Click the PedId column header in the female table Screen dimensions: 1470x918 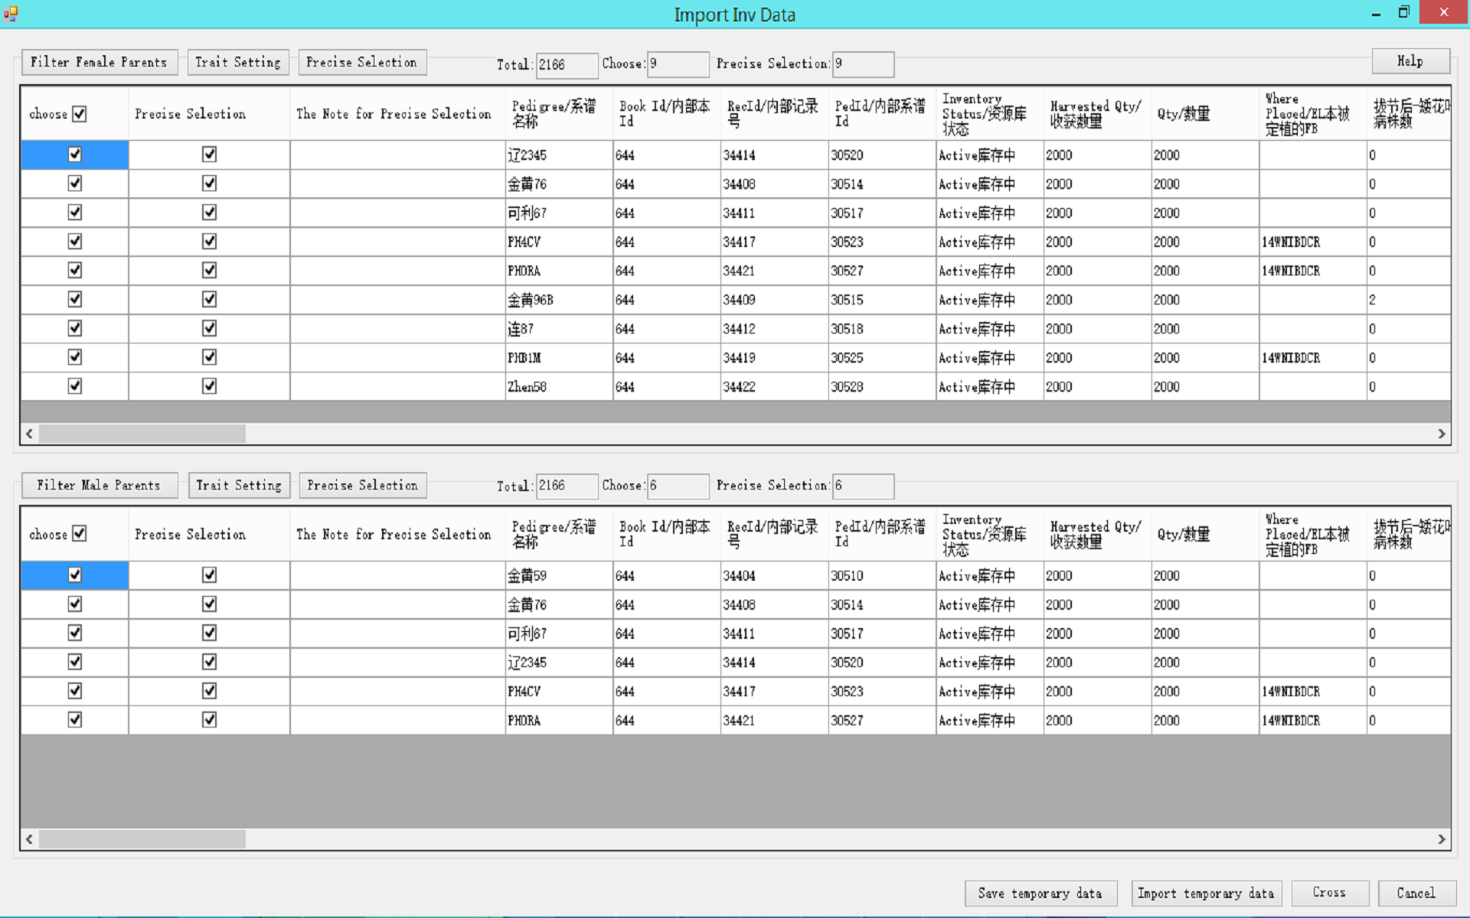[882, 113]
